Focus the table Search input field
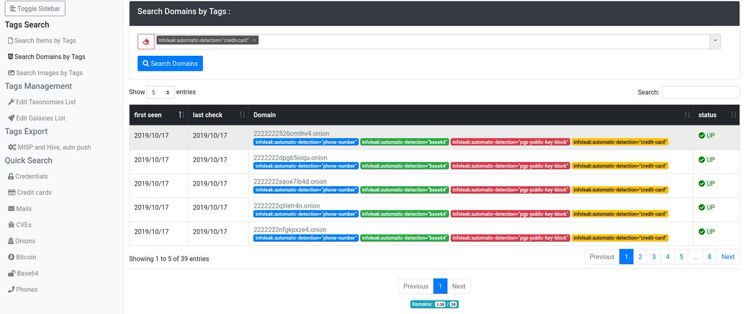 click(701, 92)
